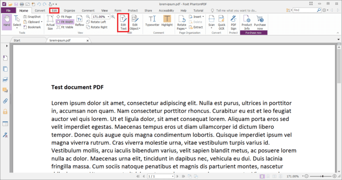Screen dimensions: 342x180
Task: Toggle Fit Width view mode
Action: [x=65, y=22]
